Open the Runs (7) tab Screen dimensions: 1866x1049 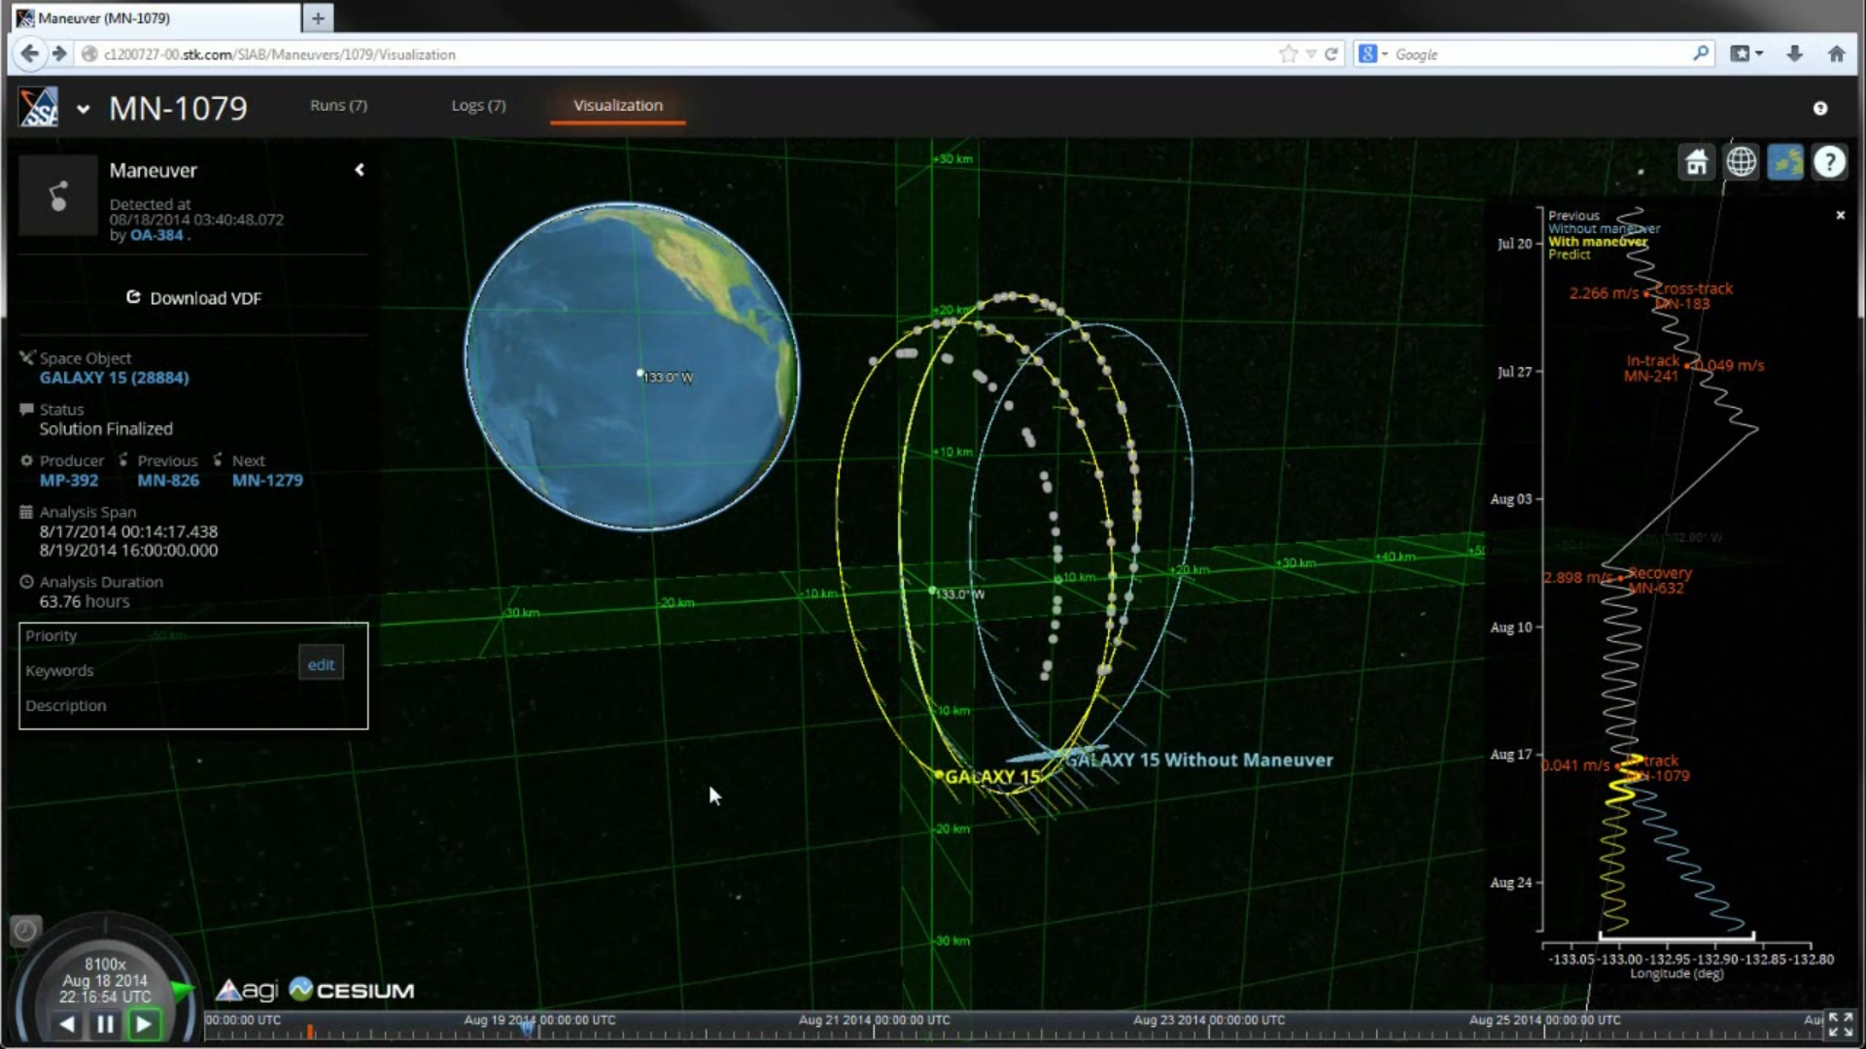[338, 105]
